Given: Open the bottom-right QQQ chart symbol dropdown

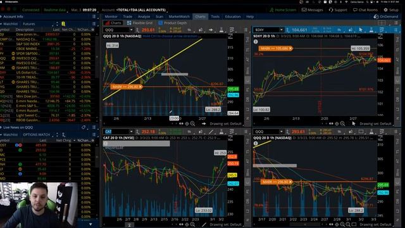Looking at the screenshot, I should point(281,132).
